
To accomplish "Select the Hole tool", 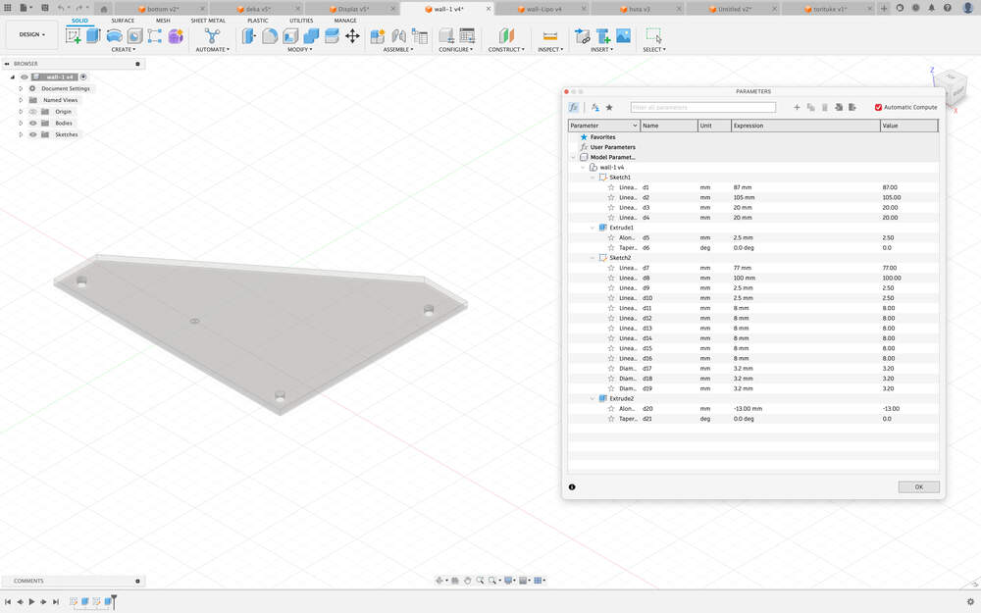I will click(135, 35).
